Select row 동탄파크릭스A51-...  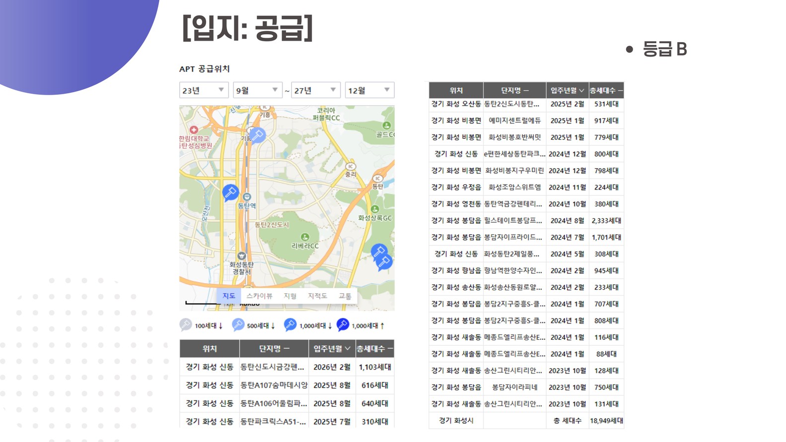(287, 421)
